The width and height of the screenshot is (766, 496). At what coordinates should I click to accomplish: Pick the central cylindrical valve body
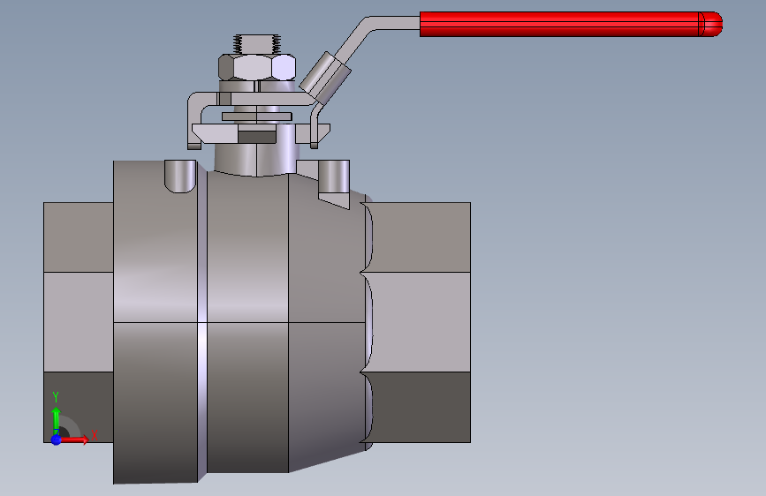[x=247, y=322]
